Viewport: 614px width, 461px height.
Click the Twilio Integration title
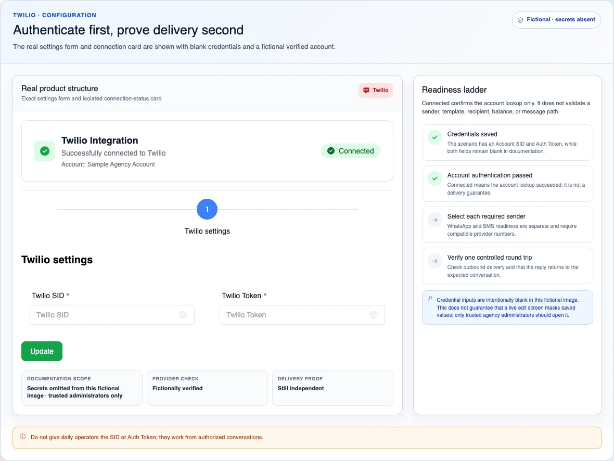(100, 140)
